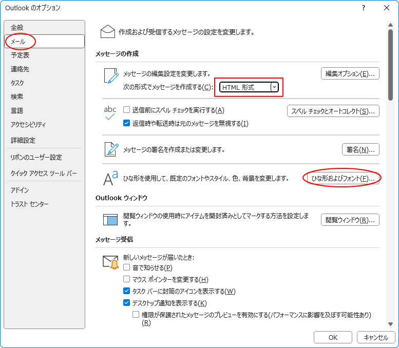Open アドイン options category
Image resolution: width=399 pixels, height=348 pixels.
coord(45,190)
